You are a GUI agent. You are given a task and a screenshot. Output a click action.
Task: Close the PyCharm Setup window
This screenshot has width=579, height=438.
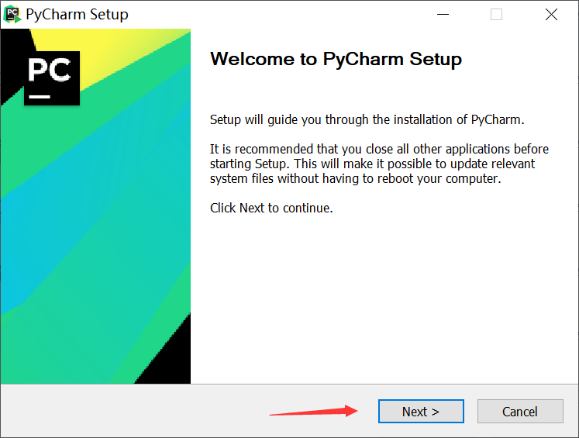coord(550,15)
